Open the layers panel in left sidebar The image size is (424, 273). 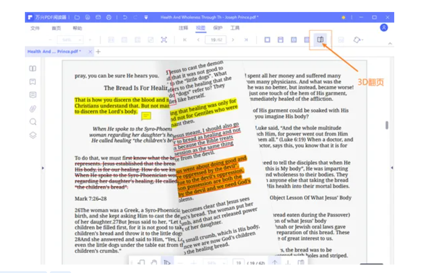click(x=32, y=135)
